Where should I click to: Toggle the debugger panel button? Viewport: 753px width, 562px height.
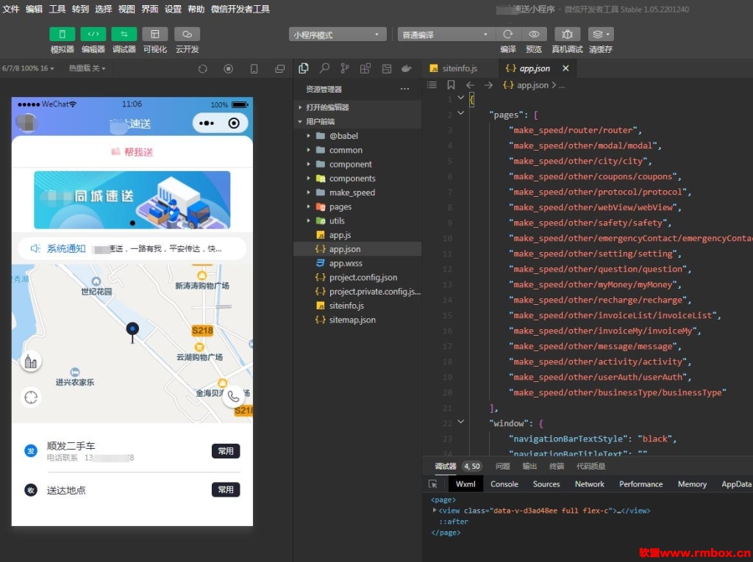pos(124,35)
